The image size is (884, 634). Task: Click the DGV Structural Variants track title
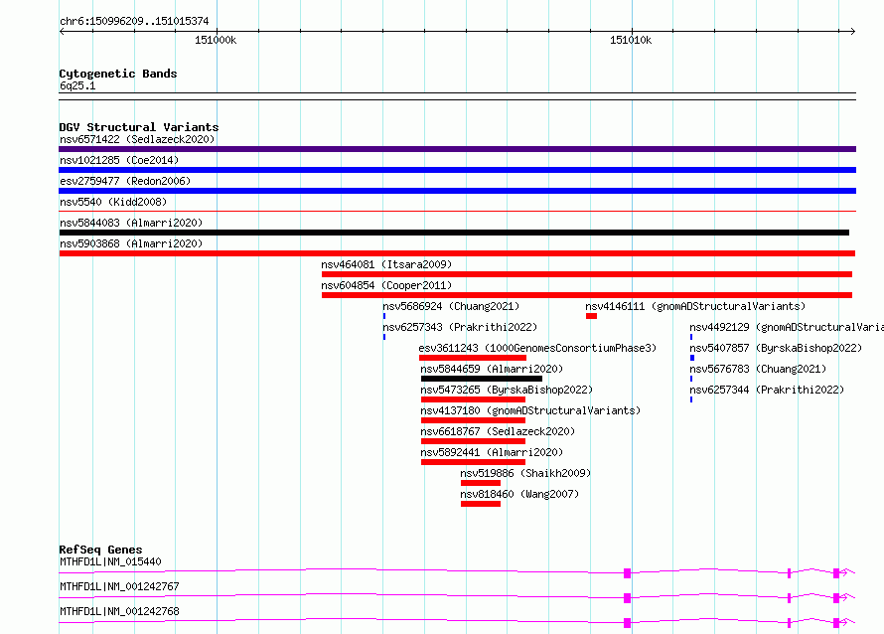click(x=139, y=127)
